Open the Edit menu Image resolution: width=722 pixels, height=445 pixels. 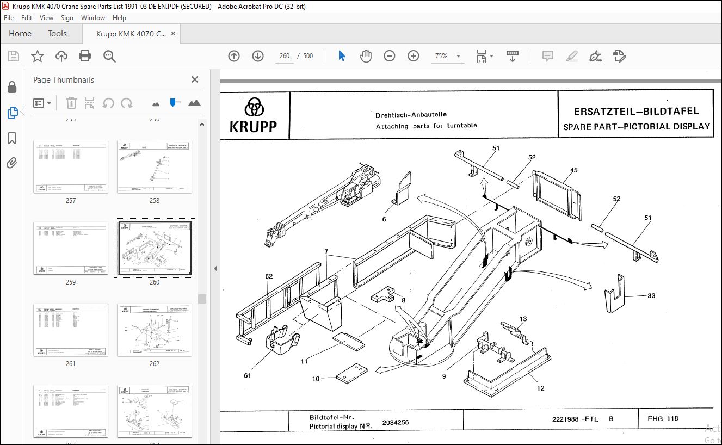27,18
